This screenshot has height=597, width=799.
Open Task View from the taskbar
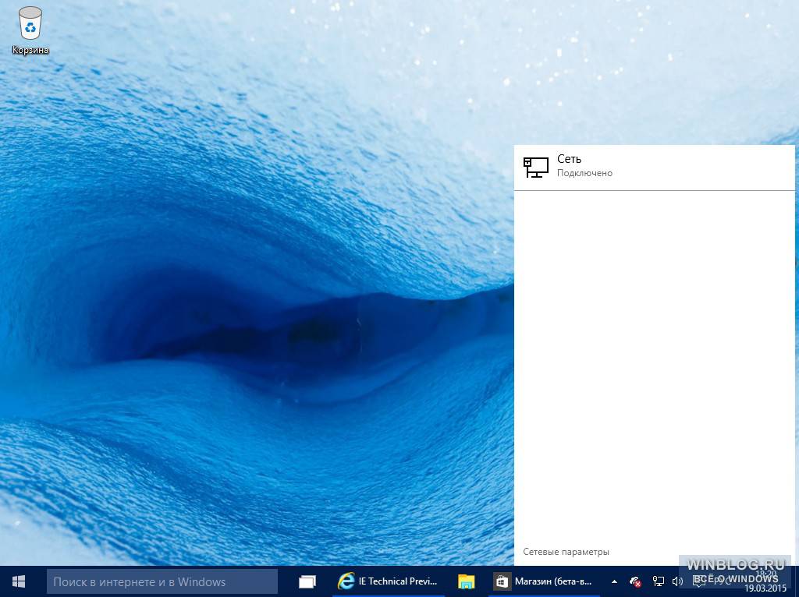(307, 581)
